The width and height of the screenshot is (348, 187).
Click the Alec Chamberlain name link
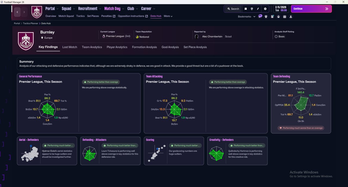(212, 36)
